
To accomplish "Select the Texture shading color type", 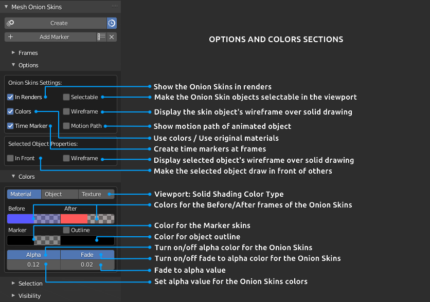I will (96, 194).
